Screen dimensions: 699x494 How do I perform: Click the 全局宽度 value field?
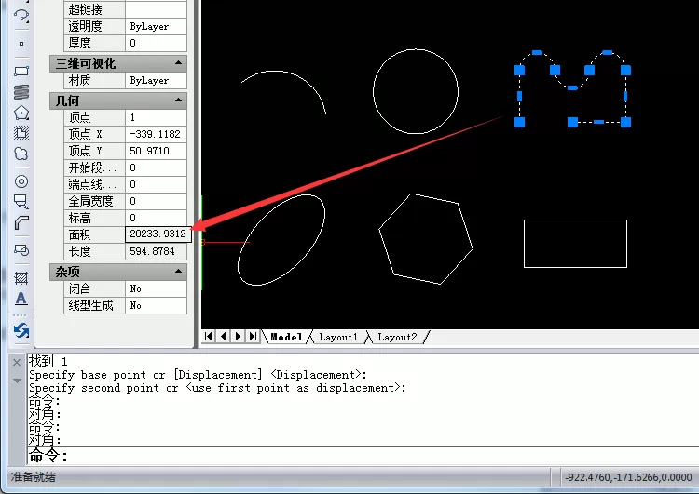tap(156, 201)
